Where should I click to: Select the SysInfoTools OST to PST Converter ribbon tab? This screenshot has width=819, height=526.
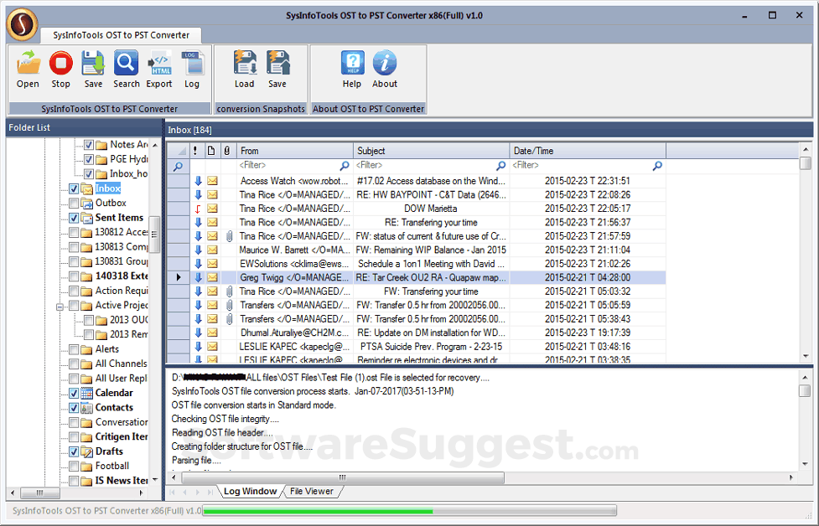click(122, 35)
